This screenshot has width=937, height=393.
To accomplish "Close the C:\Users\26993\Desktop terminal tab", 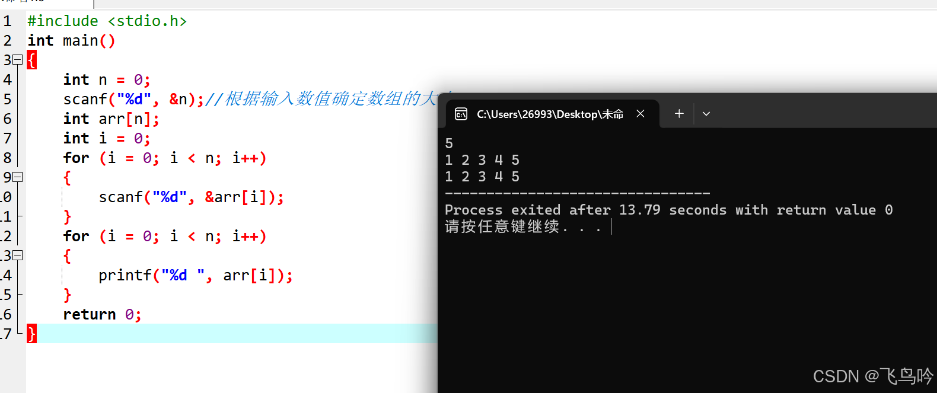I will pyautogui.click(x=640, y=113).
